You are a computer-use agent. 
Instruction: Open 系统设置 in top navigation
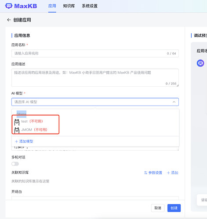(x=90, y=6)
